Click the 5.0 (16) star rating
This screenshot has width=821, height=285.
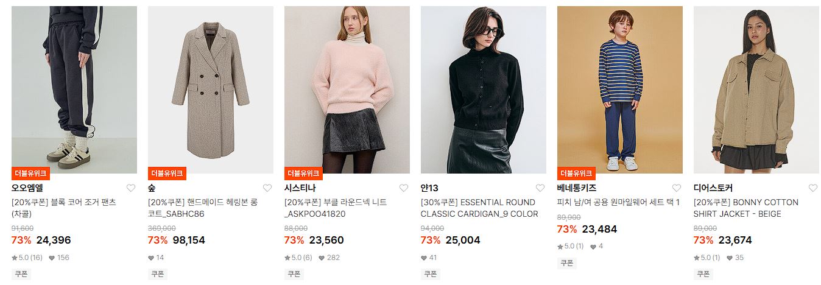(x=27, y=258)
